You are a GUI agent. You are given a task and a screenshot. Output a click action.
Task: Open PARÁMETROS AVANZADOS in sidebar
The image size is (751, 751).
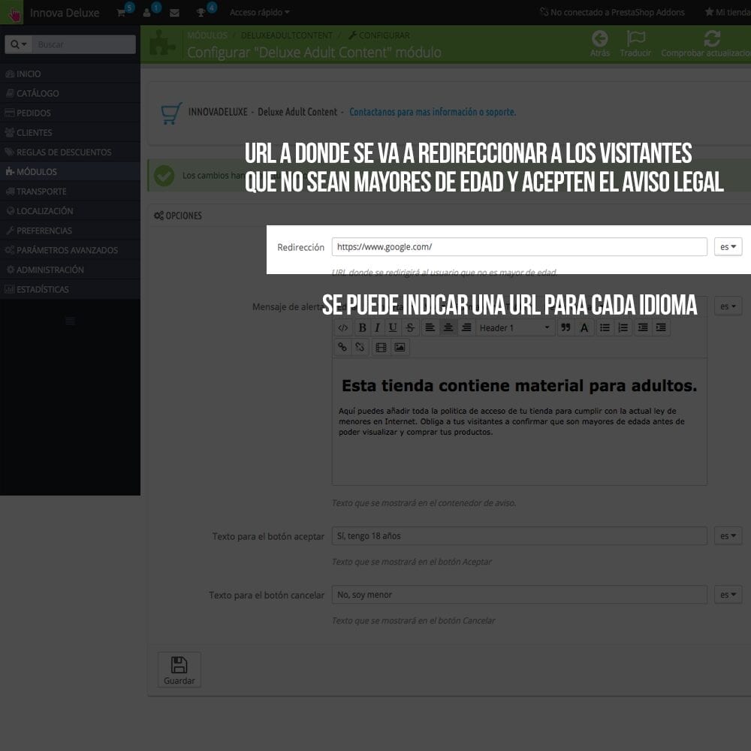pyautogui.click(x=70, y=250)
